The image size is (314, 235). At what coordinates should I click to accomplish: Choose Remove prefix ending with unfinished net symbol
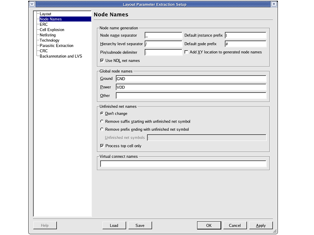[102, 129]
